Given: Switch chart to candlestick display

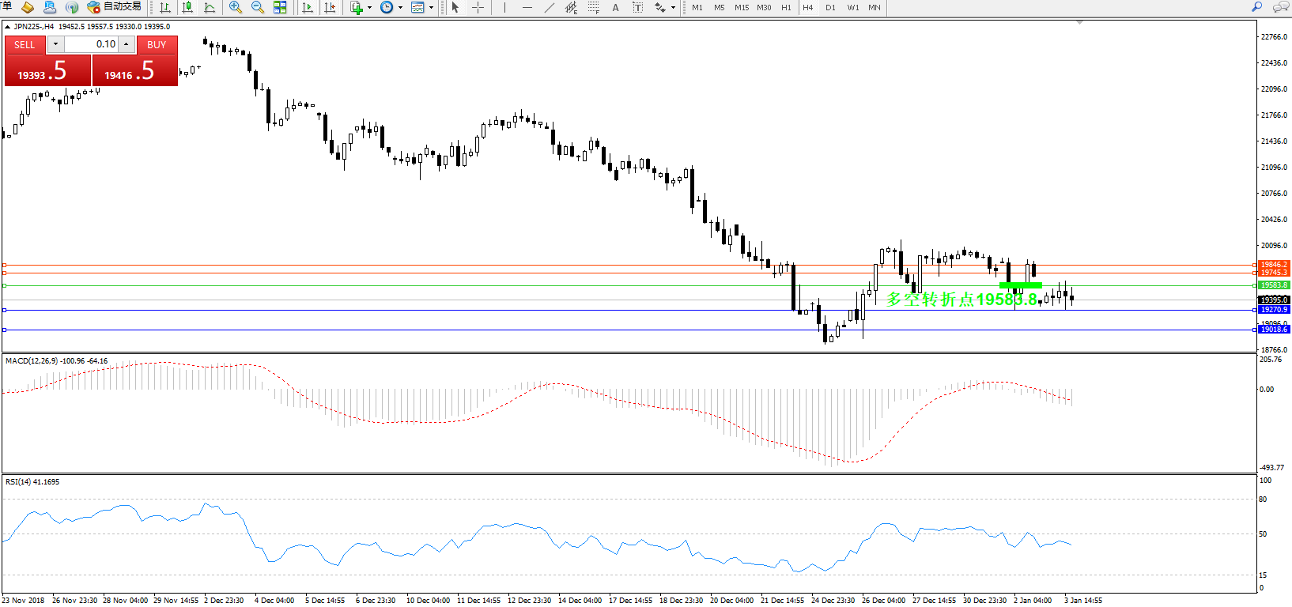Looking at the screenshot, I should tap(187, 7).
